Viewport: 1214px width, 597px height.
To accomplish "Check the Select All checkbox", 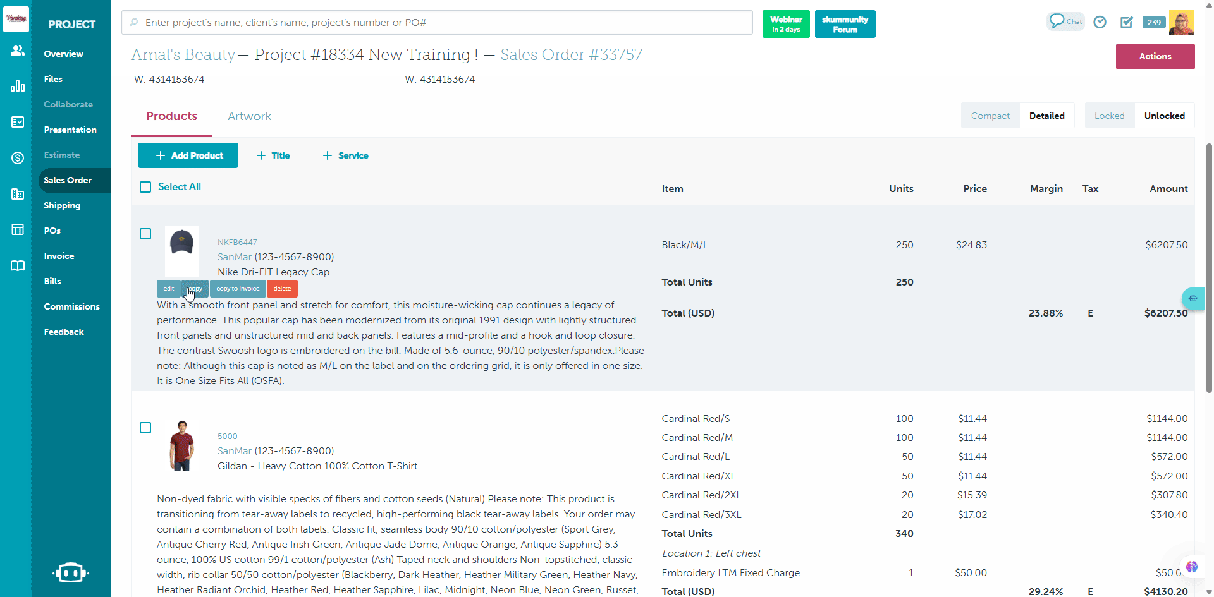I will [145, 187].
